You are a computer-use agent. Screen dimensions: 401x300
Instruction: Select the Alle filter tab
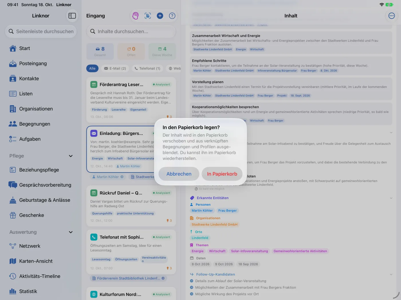click(92, 69)
